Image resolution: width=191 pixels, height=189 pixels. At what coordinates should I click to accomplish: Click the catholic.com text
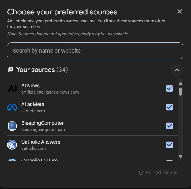(34, 148)
